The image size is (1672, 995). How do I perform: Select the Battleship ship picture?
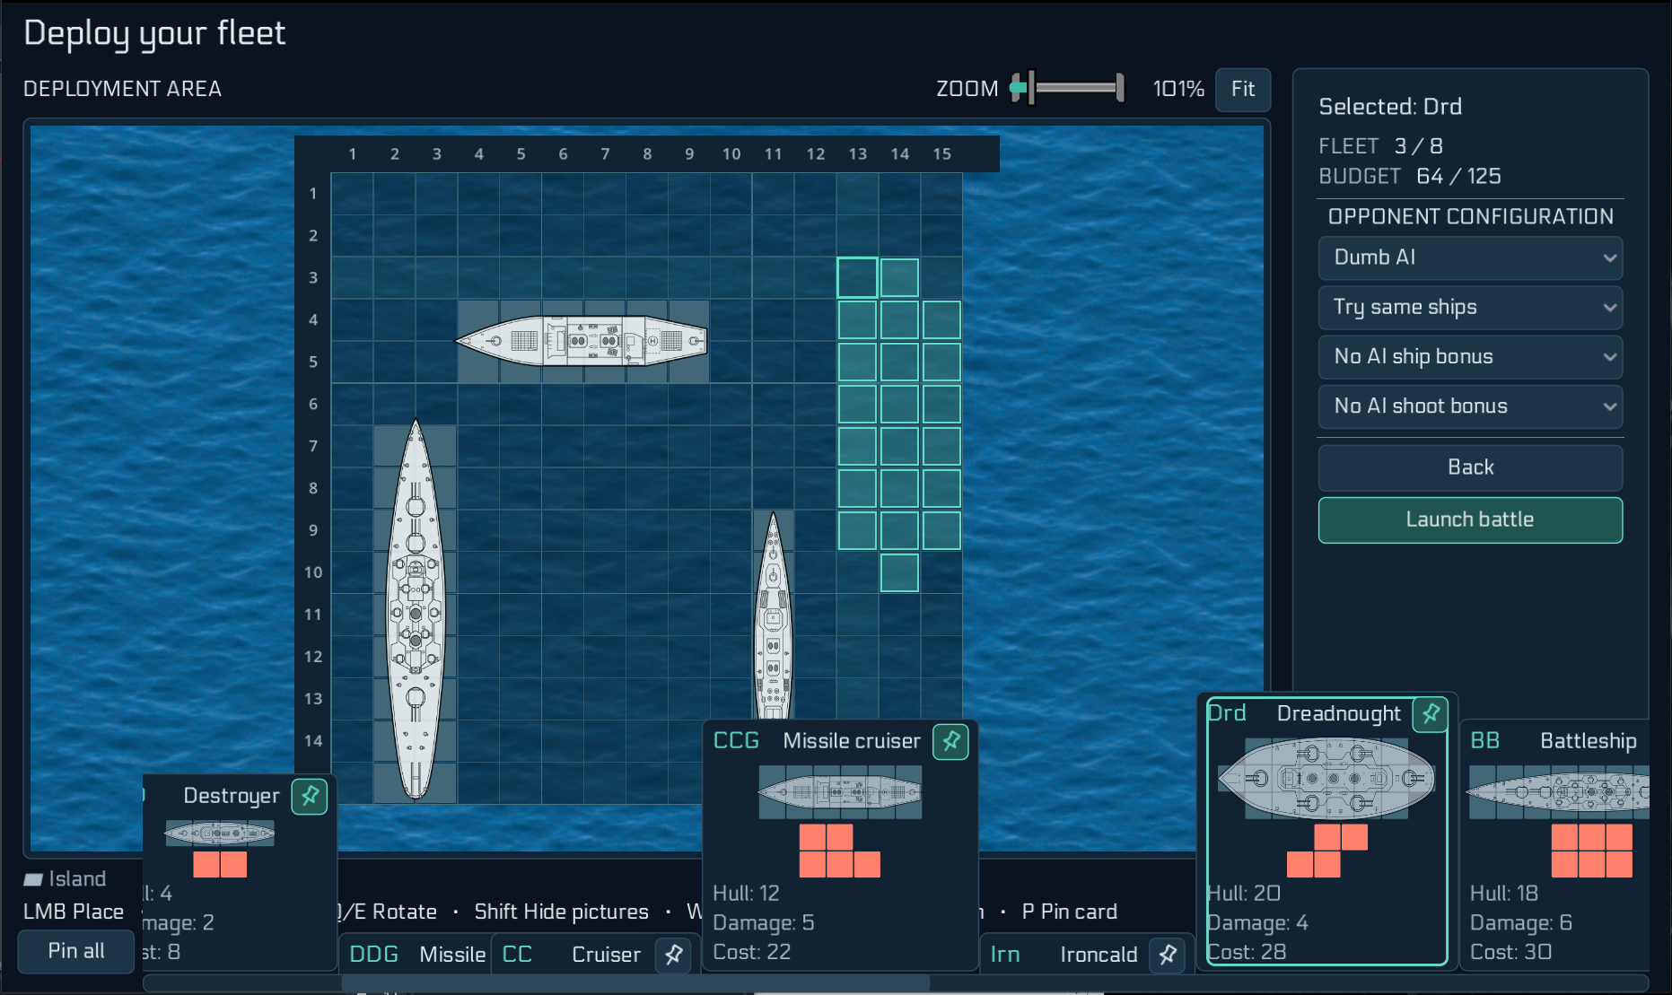pos(1558,791)
